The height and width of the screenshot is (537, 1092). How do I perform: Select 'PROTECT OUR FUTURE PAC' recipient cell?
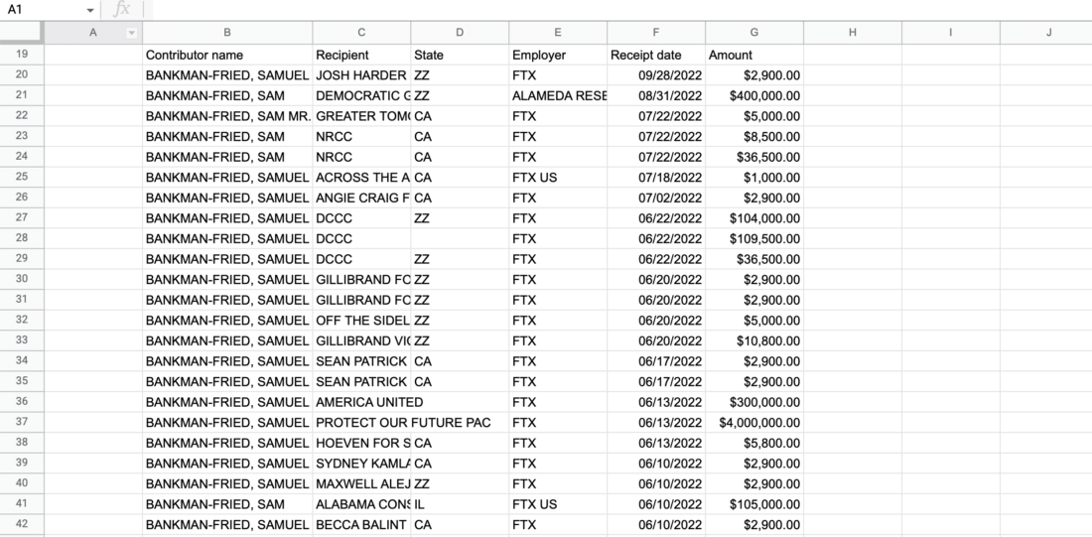pos(361,422)
